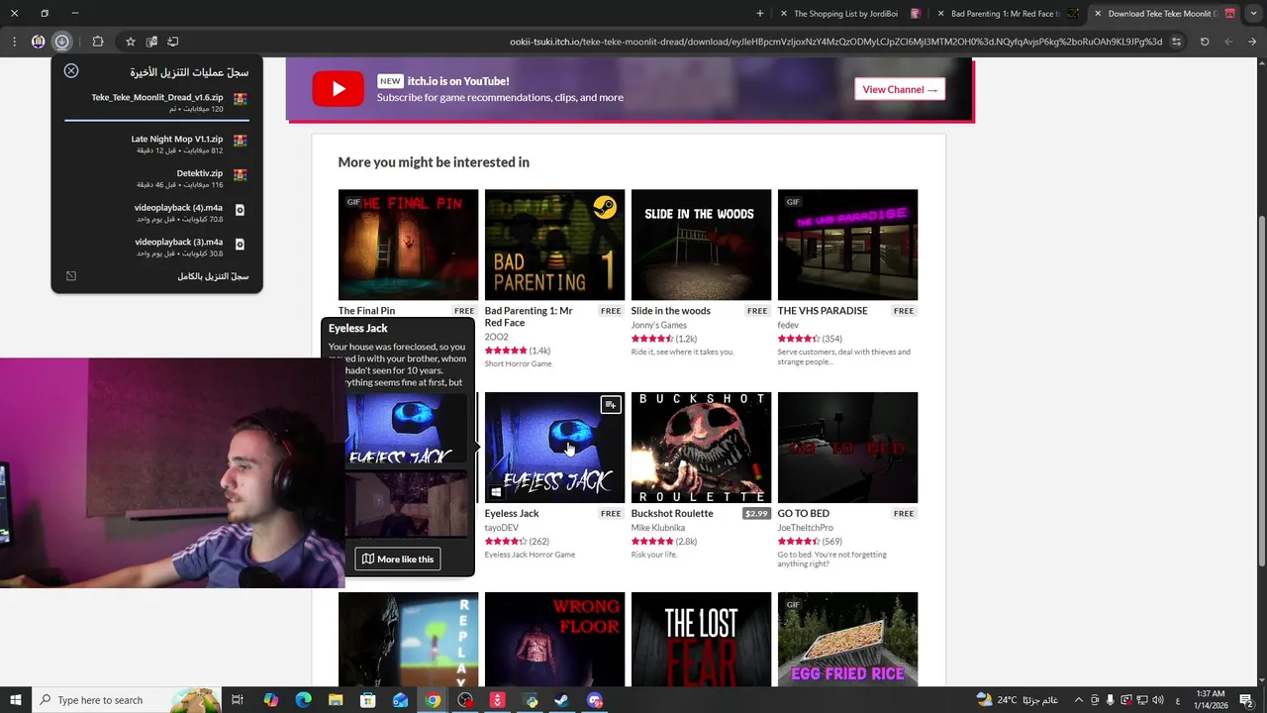Open the Extensions puzzle icon
1267x713 pixels.
[97, 42]
